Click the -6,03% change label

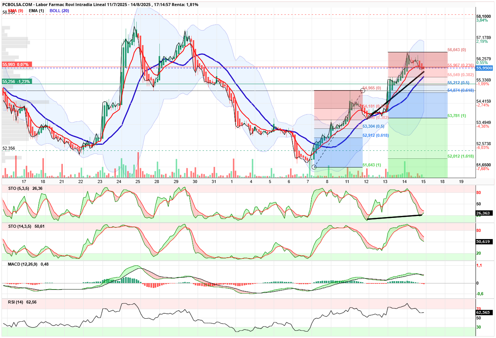click(482, 147)
